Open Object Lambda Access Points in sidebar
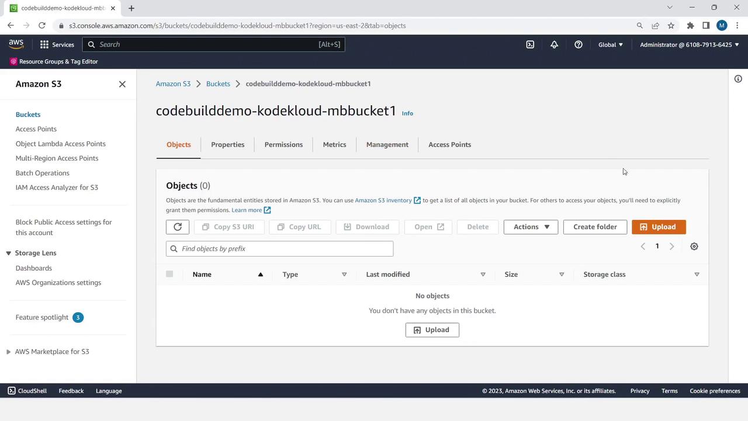This screenshot has width=748, height=421. coord(61,144)
